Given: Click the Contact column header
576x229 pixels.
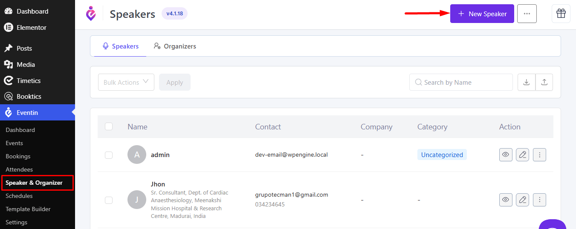Looking at the screenshot, I should [x=268, y=126].
